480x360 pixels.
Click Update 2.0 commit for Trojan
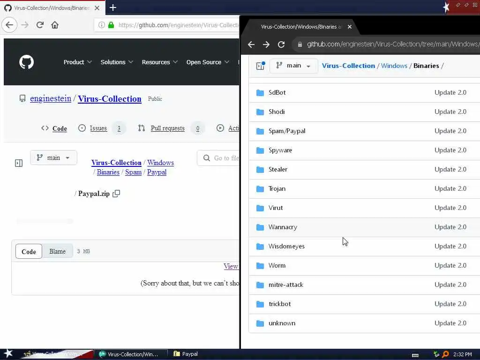(450, 189)
